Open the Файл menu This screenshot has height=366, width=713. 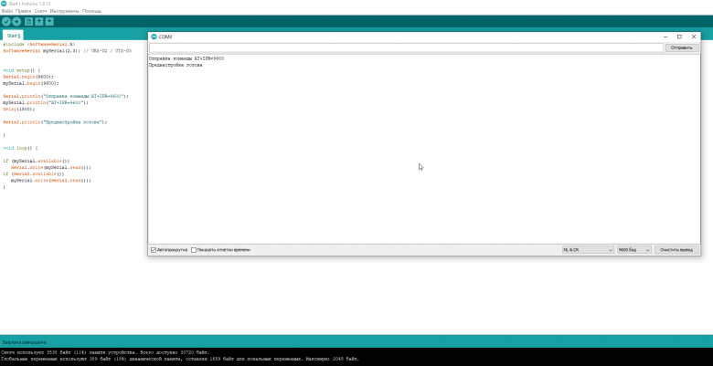(x=7, y=11)
